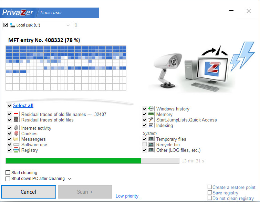Click the Other (LOG files) monitor icon
260x202 pixels.
coord(151,150)
